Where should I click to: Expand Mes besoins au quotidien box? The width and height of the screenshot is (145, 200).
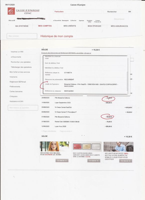coord(23,108)
